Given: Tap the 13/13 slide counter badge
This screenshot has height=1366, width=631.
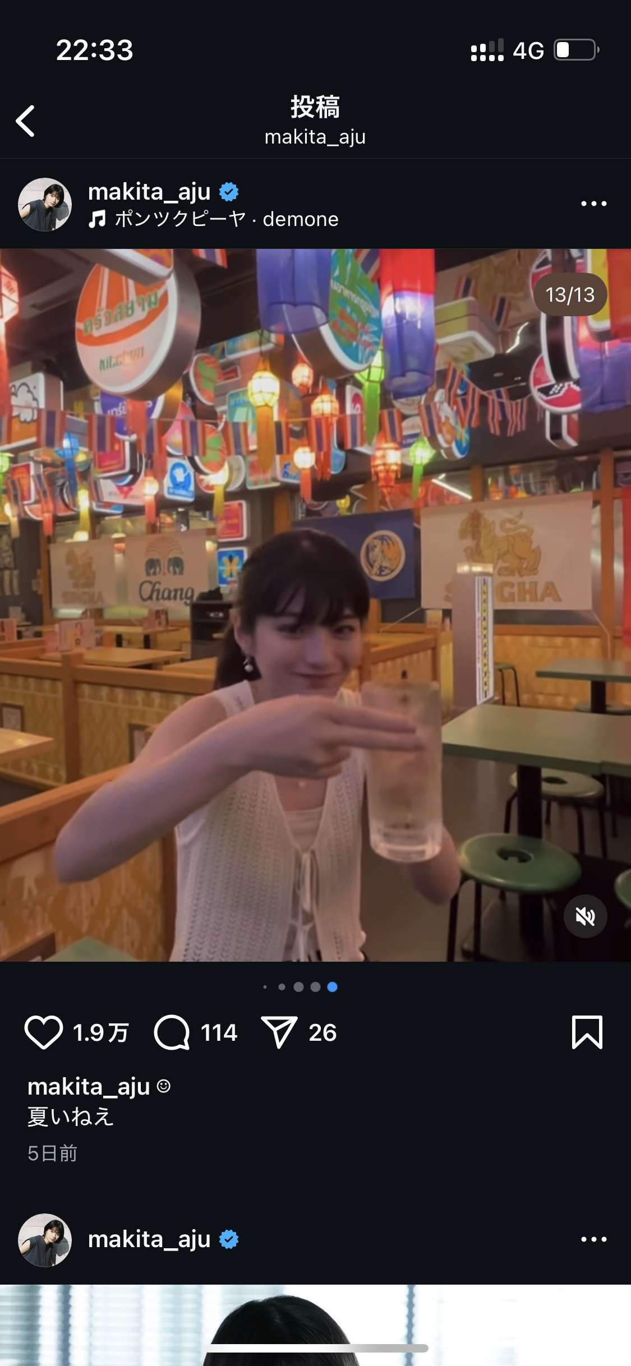Looking at the screenshot, I should (x=570, y=294).
